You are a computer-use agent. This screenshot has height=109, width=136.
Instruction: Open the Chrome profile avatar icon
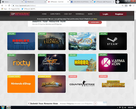click(x=130, y=6)
